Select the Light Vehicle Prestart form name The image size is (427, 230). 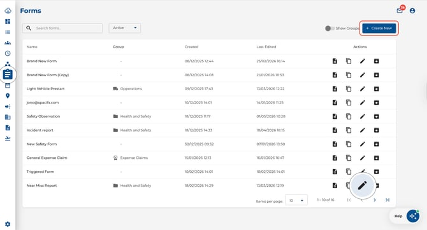(45, 89)
